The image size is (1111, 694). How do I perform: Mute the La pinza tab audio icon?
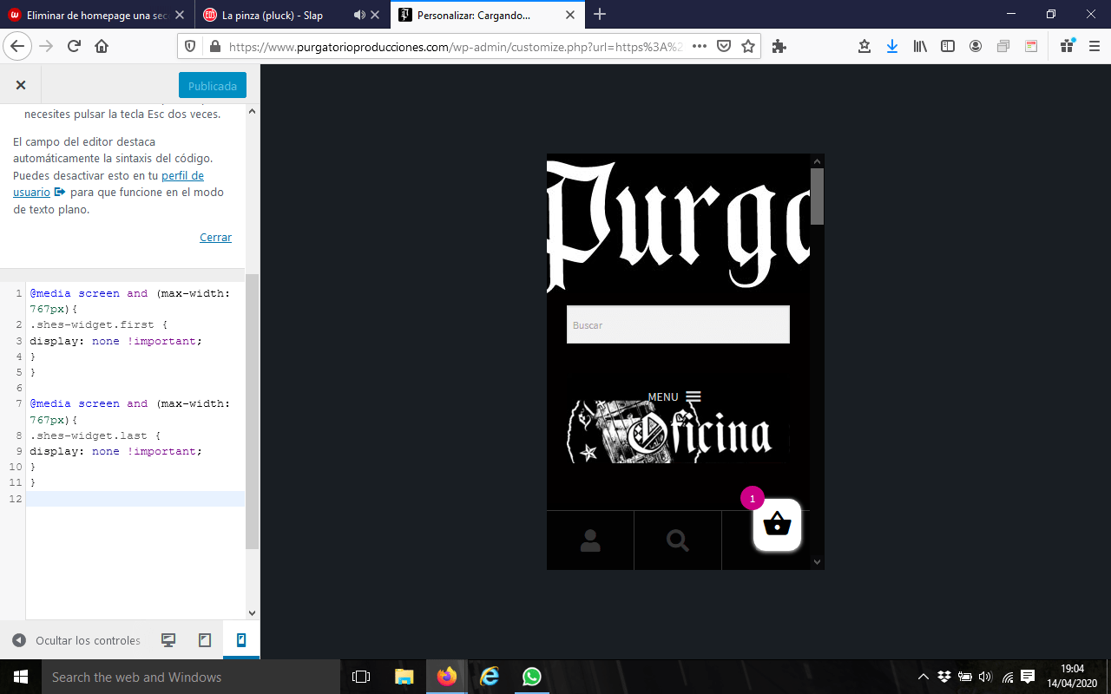tap(359, 15)
